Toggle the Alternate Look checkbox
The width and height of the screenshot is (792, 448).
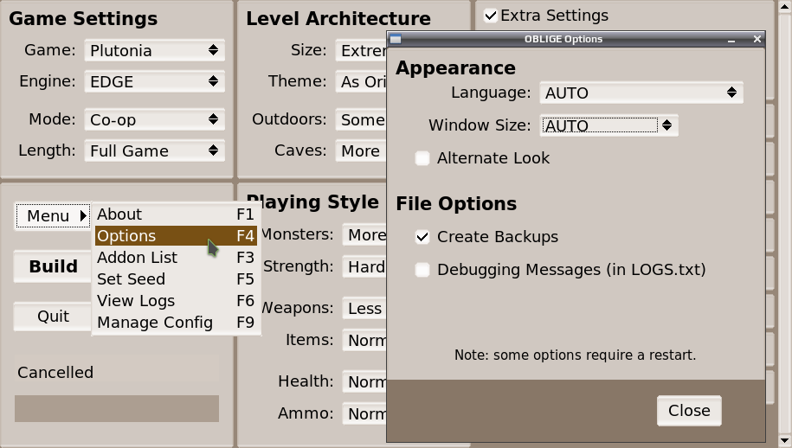pyautogui.click(x=422, y=158)
